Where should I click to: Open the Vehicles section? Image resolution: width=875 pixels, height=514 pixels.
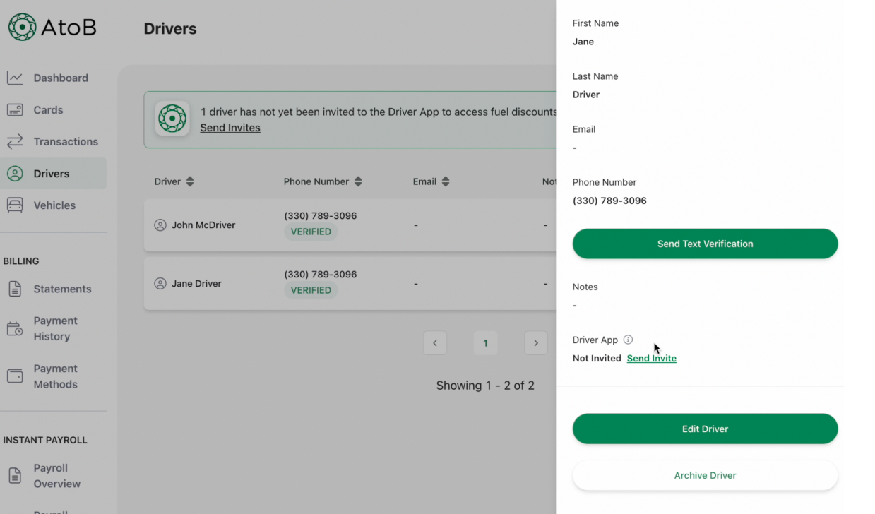[55, 205]
